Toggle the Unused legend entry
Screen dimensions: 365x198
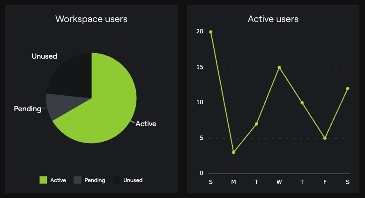(127, 180)
